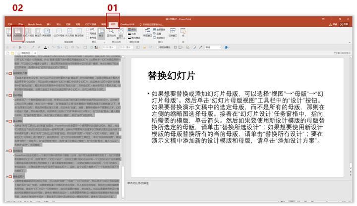Open the Macros dropdown in ribbon
The image size is (357, 206).
[x=183, y=33]
